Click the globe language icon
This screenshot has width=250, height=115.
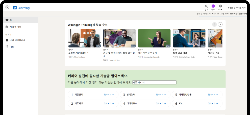tap(220, 6)
